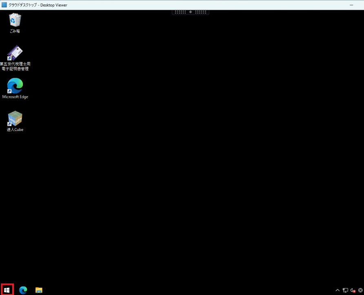Show hidden system tray icons

coord(337,290)
